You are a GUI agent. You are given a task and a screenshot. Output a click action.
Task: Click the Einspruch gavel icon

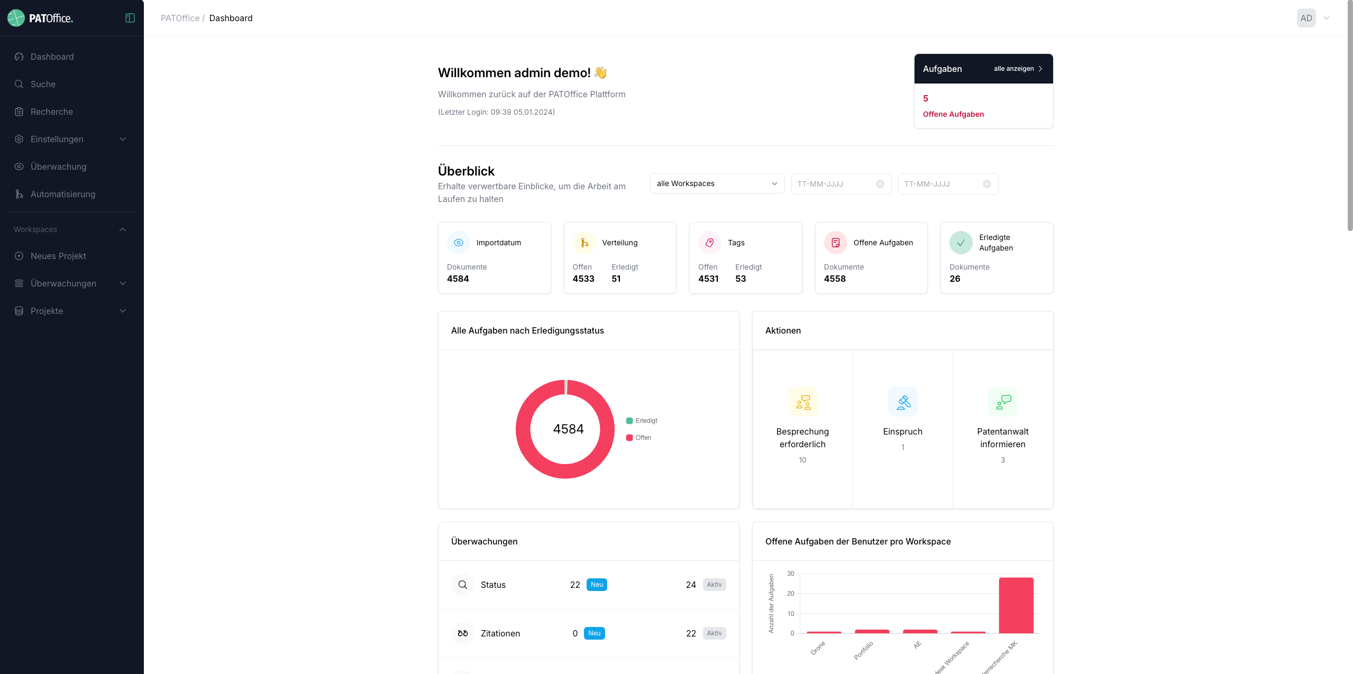click(902, 402)
